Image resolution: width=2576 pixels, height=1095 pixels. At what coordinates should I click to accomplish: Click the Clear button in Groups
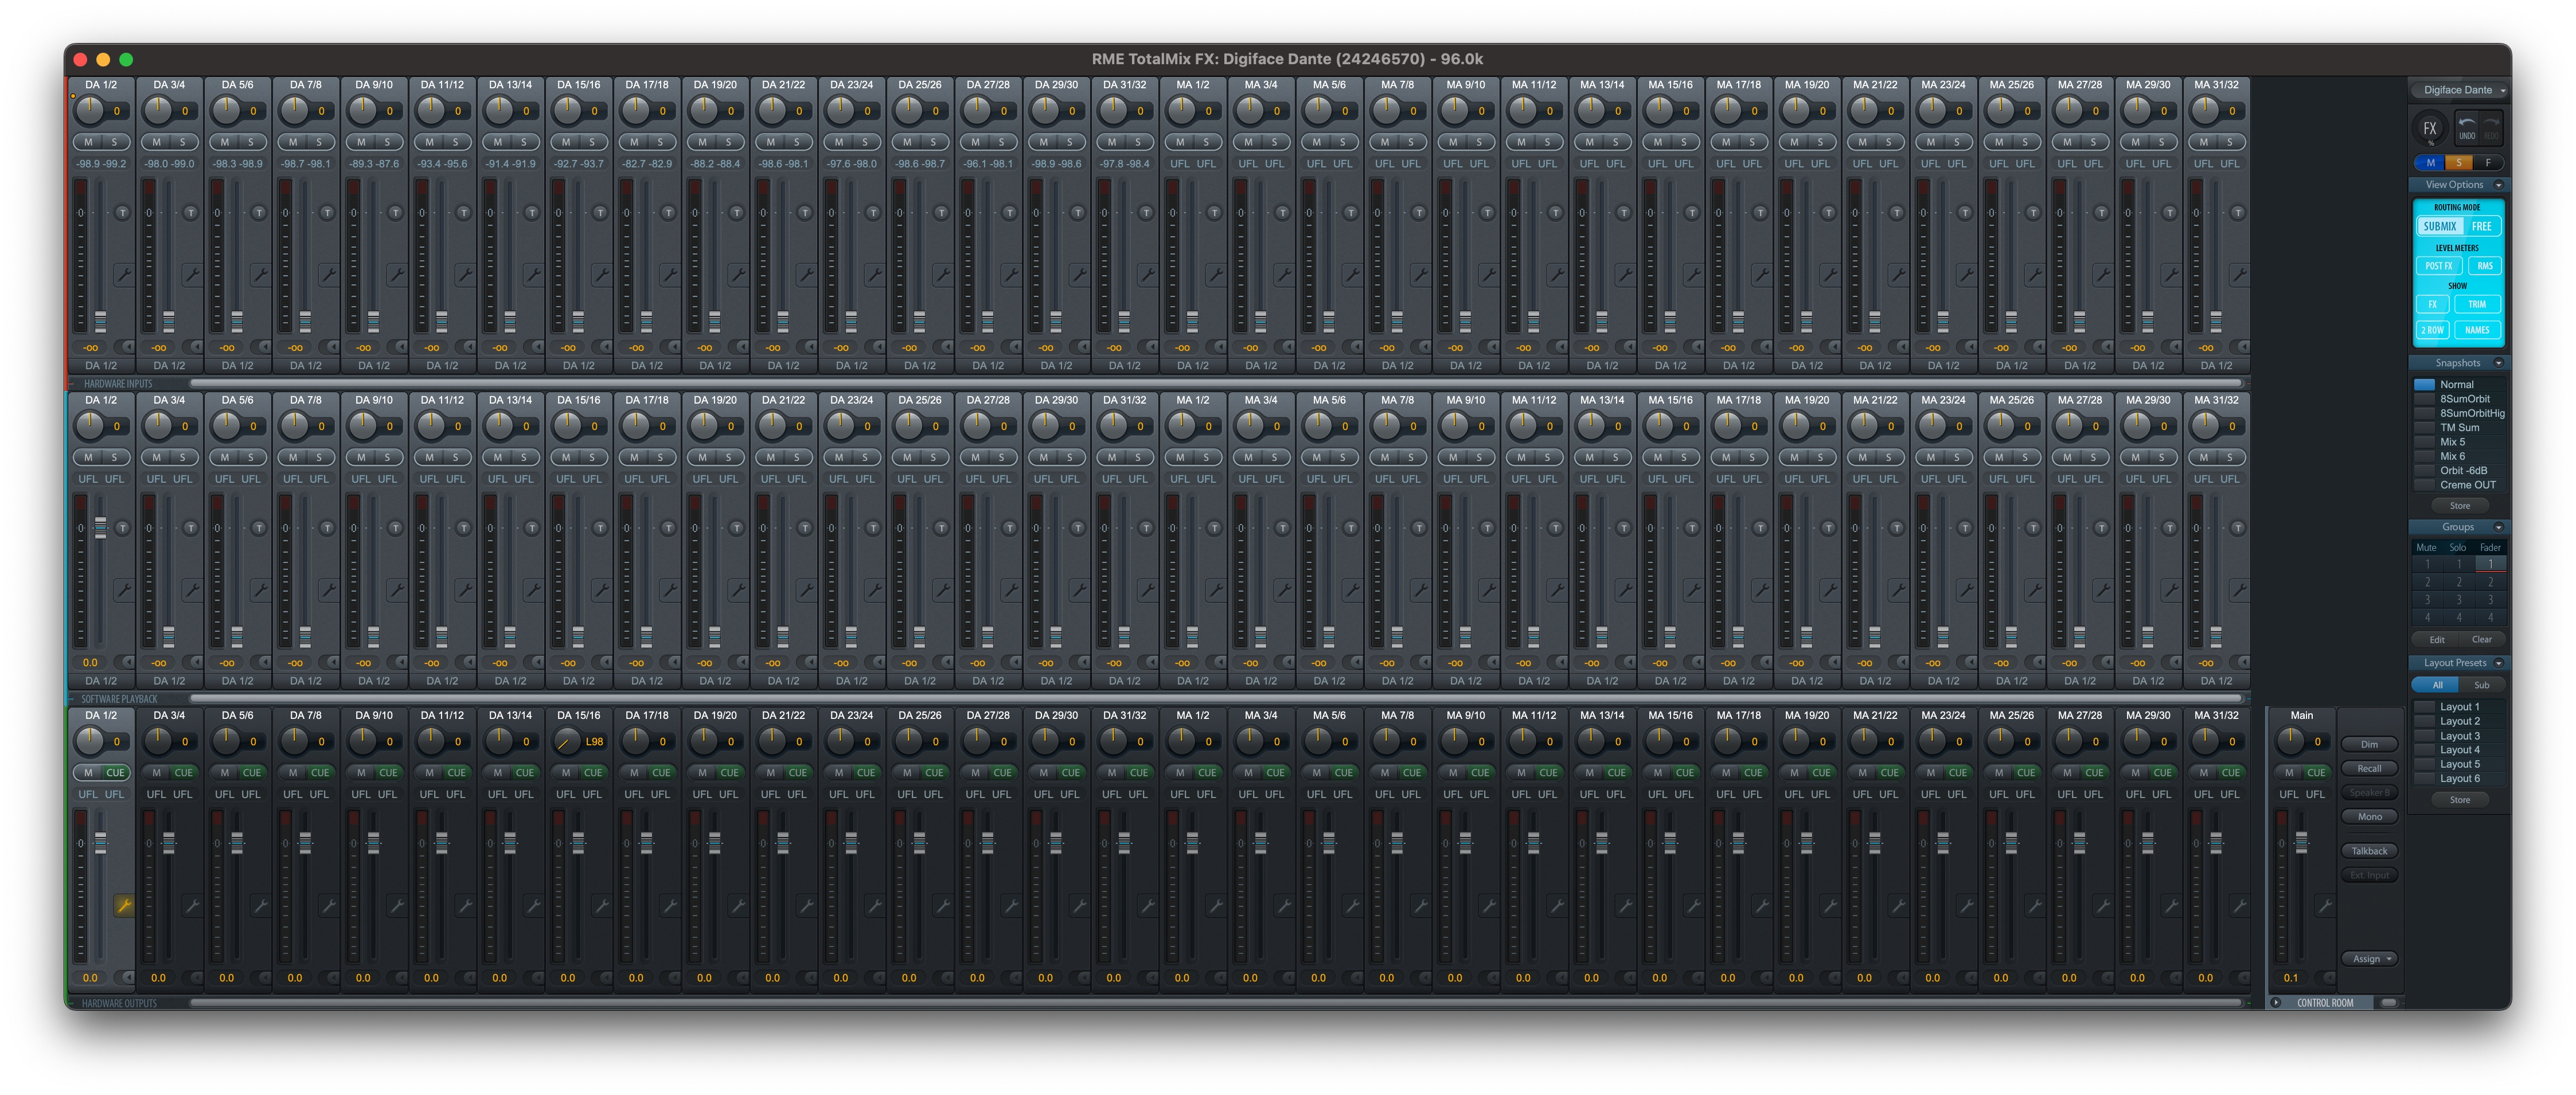tap(2482, 640)
